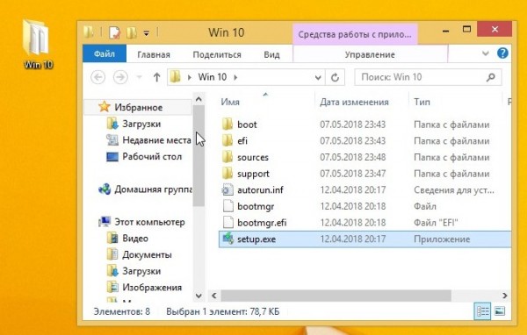Open the Win 10 desktop folder icon
Image resolution: width=527 pixels, height=335 pixels.
[x=38, y=44]
